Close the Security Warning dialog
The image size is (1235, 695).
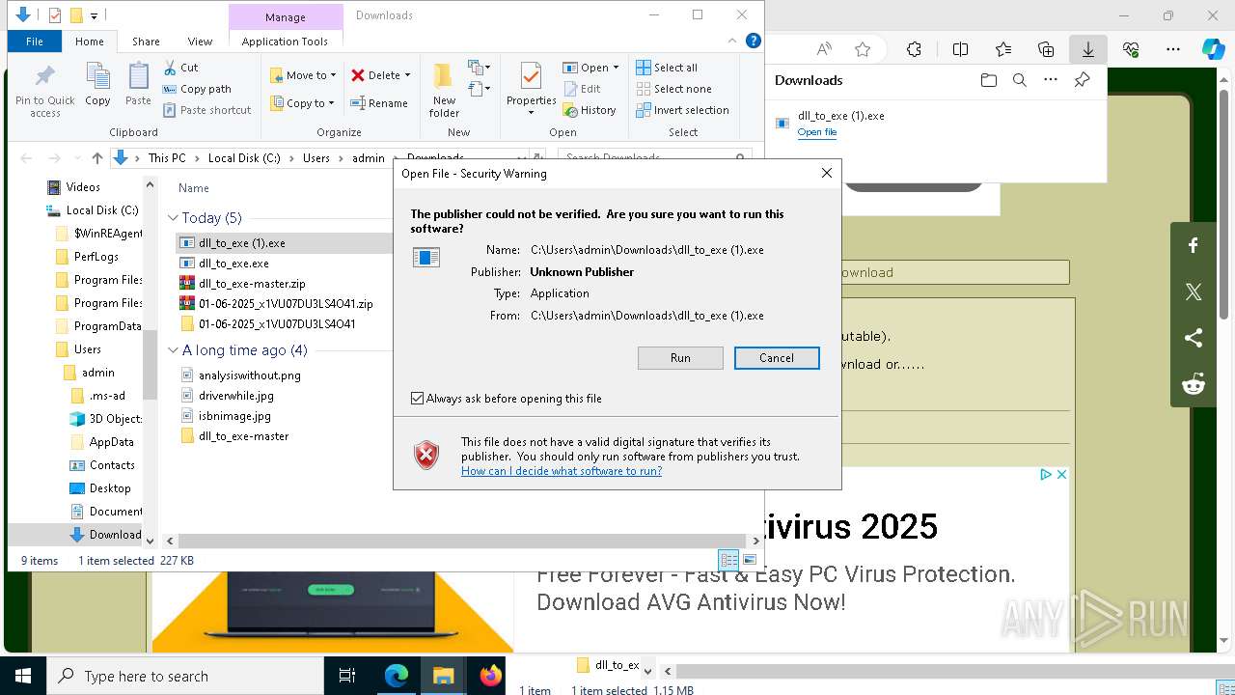click(826, 174)
